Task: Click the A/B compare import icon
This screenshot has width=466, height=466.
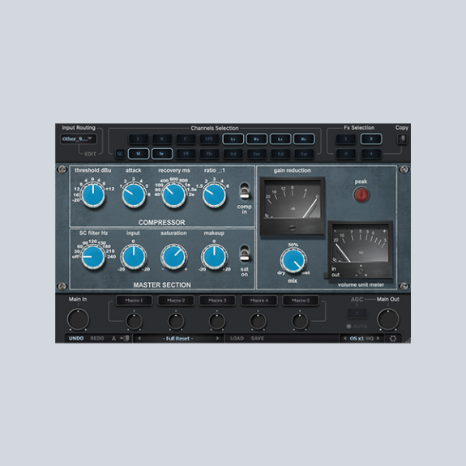Action: [125, 339]
